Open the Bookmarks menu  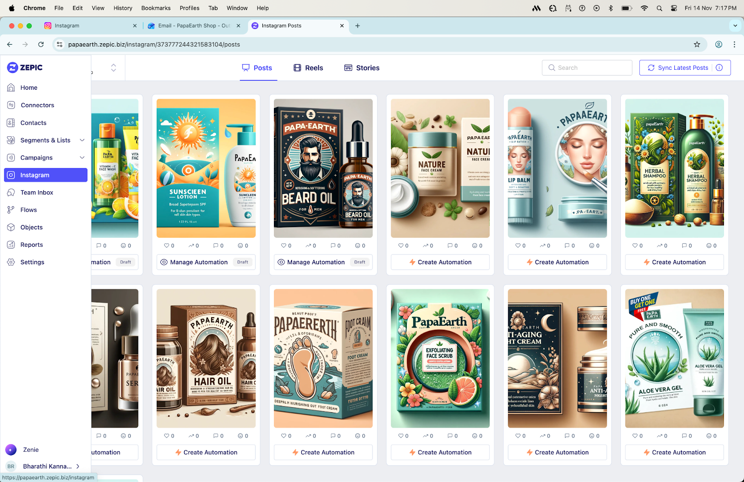pyautogui.click(x=156, y=8)
